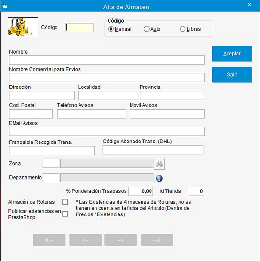Click the Provincia input field
The width and height of the screenshot is (260, 261).
[x=172, y=95]
